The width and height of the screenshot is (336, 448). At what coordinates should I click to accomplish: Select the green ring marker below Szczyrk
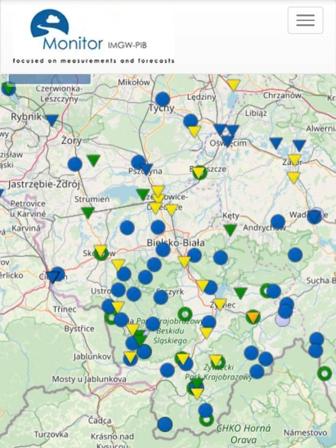(x=185, y=314)
